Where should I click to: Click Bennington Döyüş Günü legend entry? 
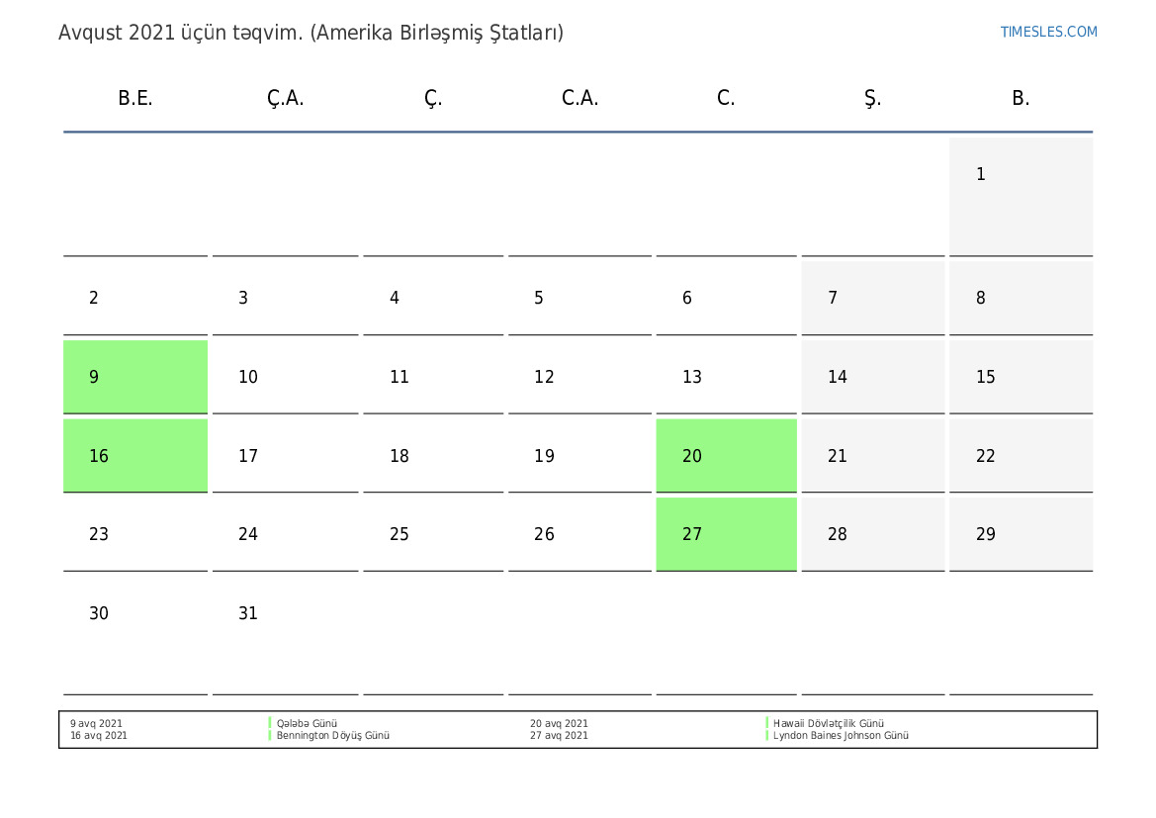[x=333, y=736]
